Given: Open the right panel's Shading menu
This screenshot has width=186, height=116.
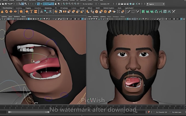Looking at the screenshot, I should (x=95, y=17).
